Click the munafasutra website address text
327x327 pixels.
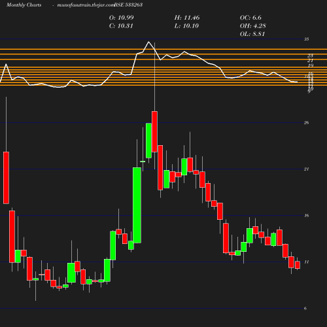click(86, 5)
